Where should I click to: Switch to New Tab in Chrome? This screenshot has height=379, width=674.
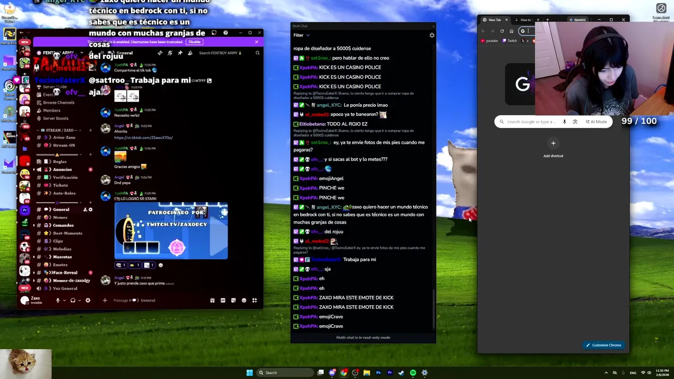(495, 20)
